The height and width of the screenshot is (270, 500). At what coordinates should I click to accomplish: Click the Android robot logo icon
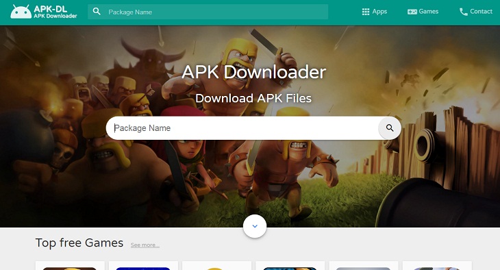pyautogui.click(x=21, y=12)
